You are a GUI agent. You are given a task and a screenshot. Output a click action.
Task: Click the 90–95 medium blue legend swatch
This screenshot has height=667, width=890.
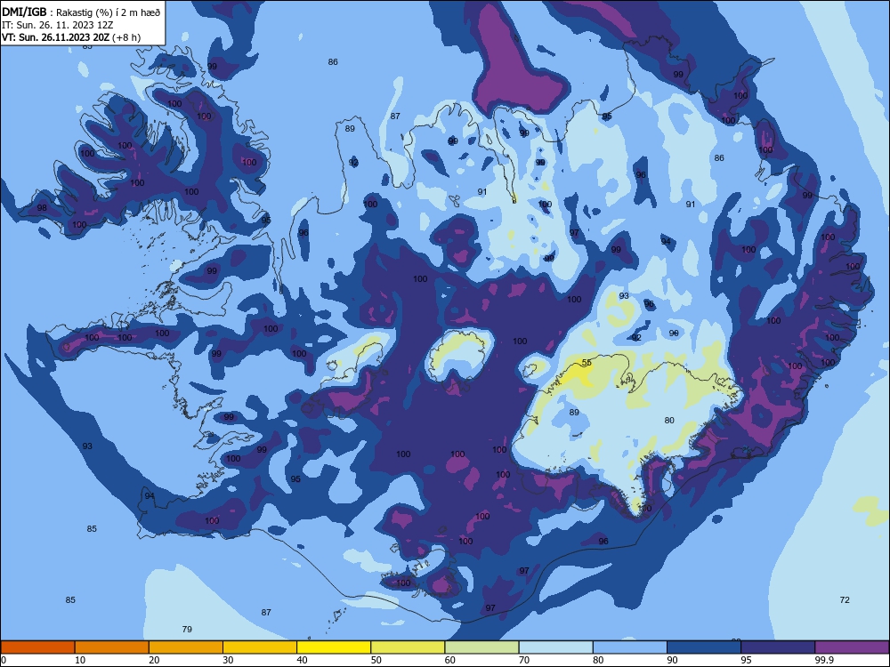pyautogui.click(x=704, y=647)
